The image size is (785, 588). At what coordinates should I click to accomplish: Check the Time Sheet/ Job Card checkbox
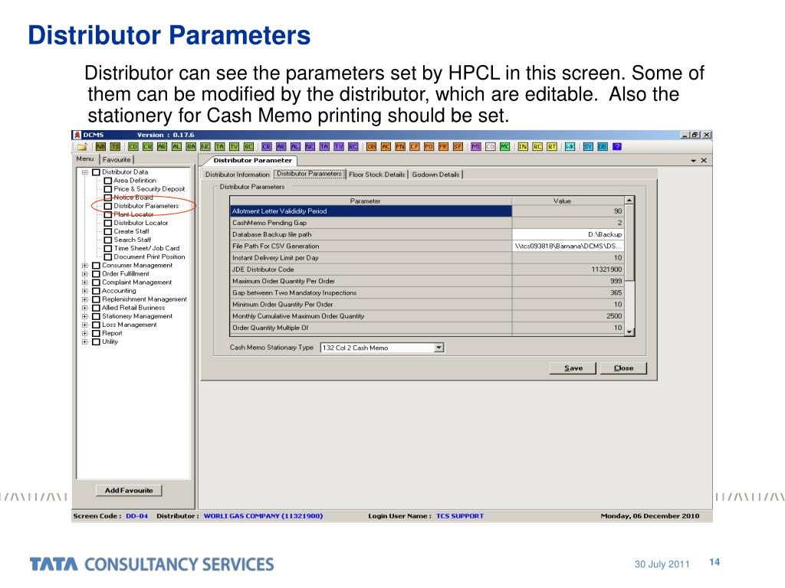(107, 249)
